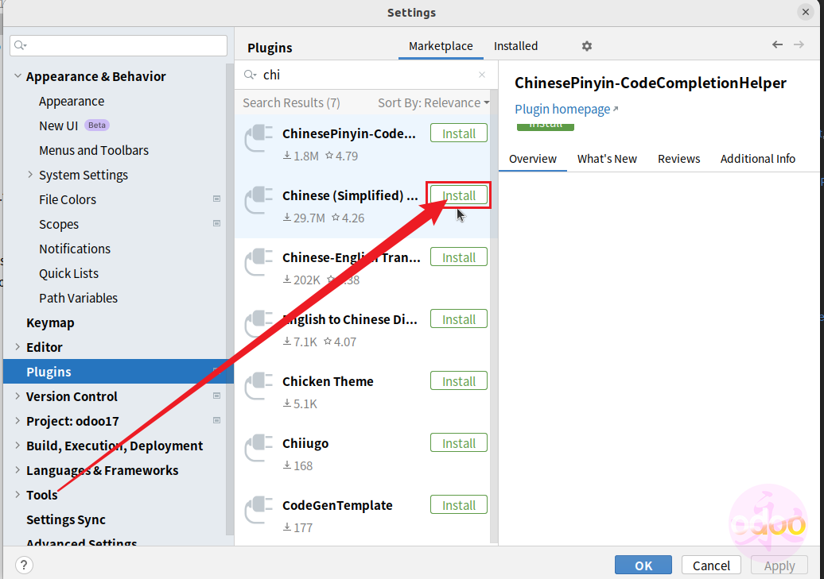
Task: Install the Chinese (Simplified) language pack
Action: (459, 195)
